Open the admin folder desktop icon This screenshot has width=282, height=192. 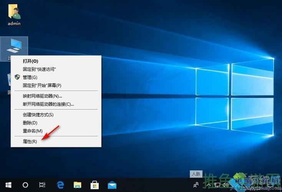[x=14, y=15]
